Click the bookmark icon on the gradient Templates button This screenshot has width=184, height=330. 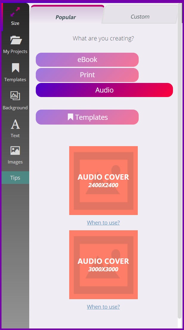70,117
